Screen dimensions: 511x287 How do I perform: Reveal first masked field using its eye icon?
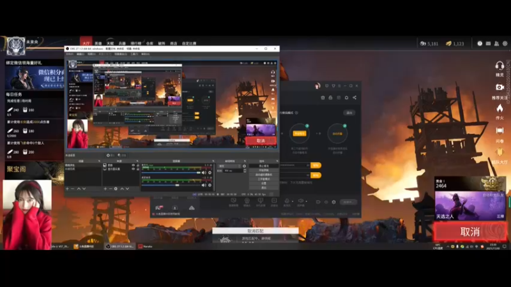(308, 165)
